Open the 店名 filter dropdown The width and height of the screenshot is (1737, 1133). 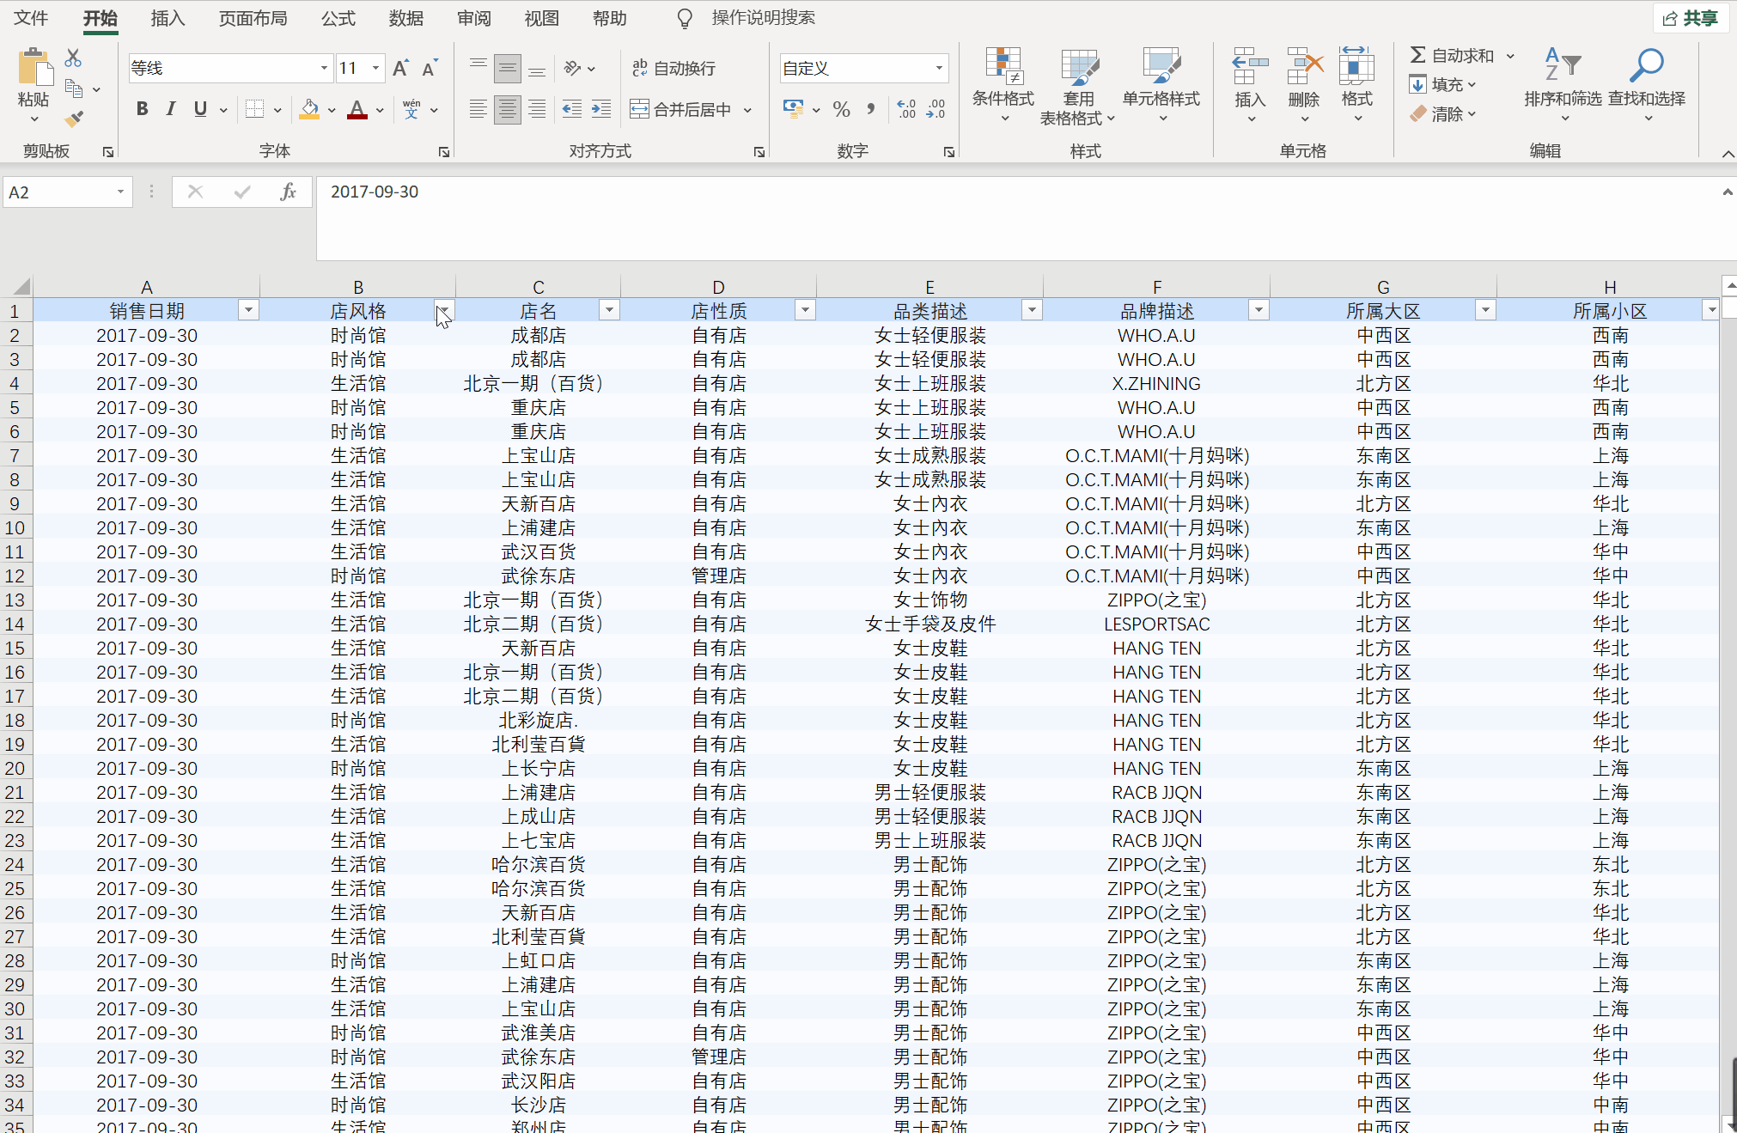[x=609, y=310]
